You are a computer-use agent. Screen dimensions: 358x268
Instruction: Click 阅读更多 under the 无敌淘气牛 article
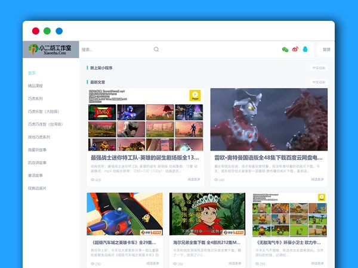317,263
